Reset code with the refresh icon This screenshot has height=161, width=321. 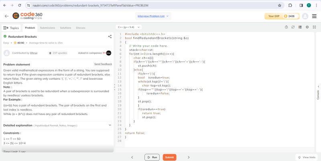[293, 27]
